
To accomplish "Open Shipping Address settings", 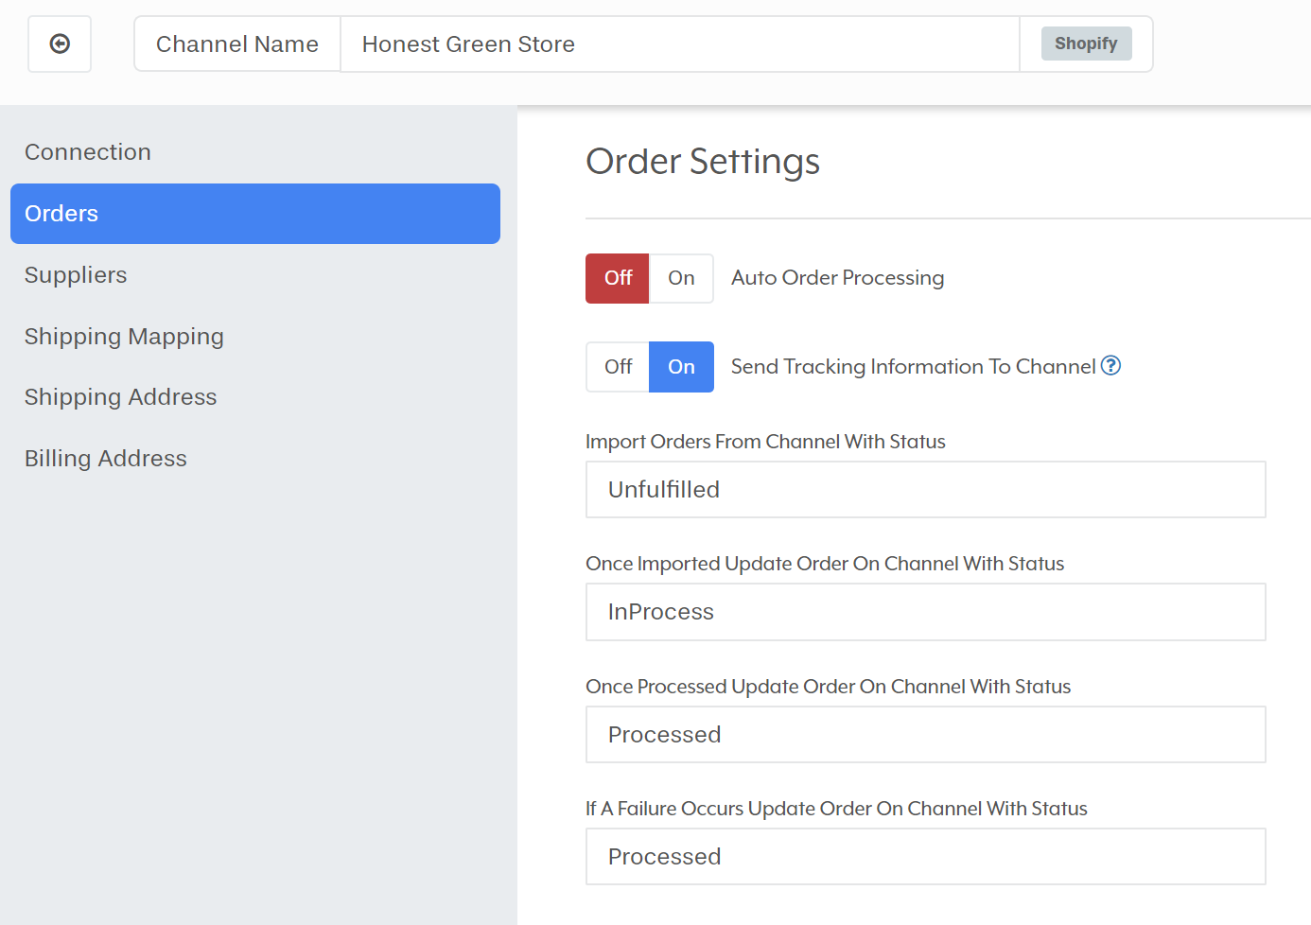I will (121, 397).
